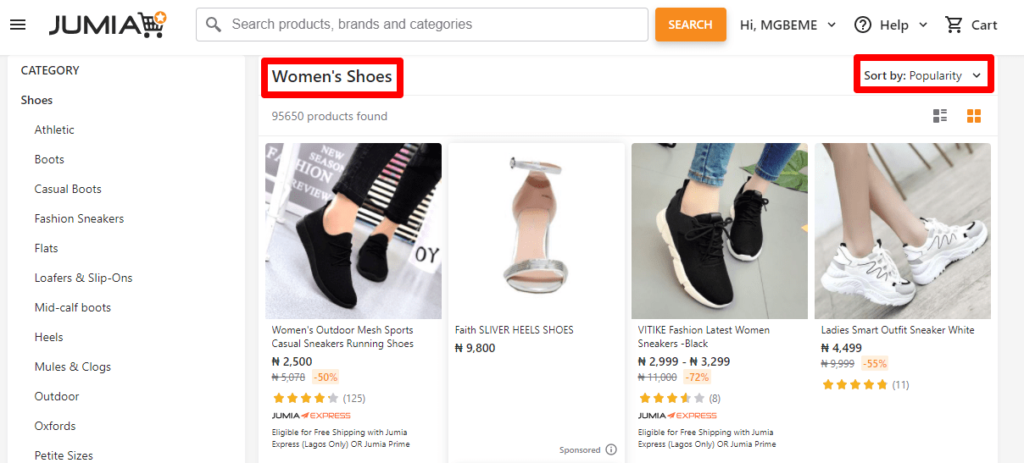Open the Heels category link

49,337
